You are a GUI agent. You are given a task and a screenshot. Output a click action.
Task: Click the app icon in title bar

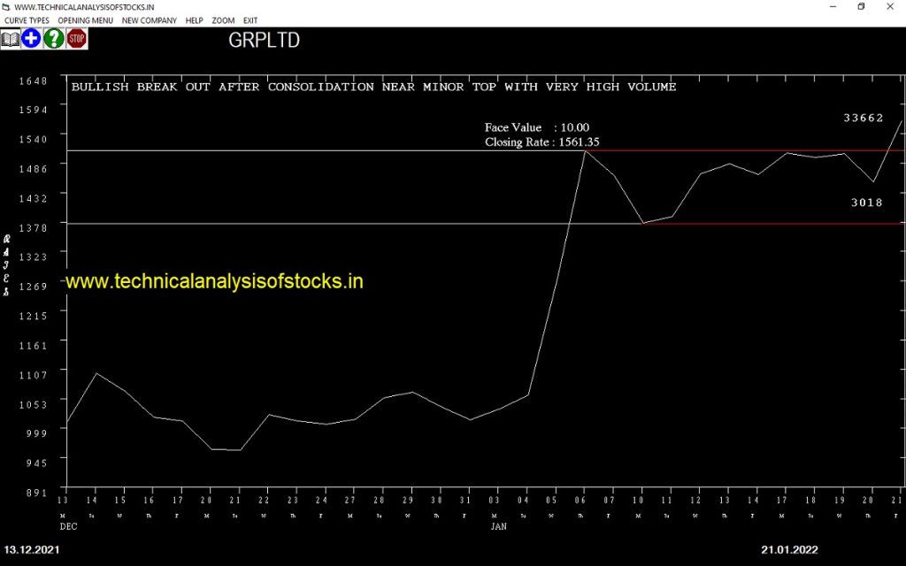pos(6,6)
